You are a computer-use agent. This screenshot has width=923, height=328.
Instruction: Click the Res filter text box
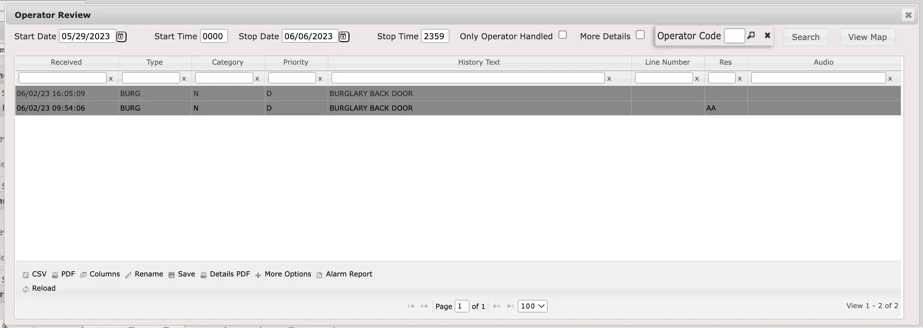722,78
